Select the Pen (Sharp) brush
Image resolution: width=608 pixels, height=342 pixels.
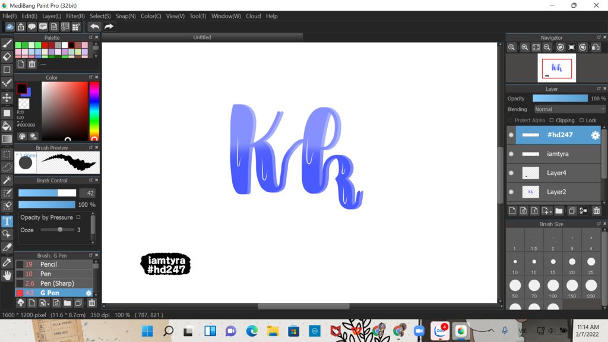pyautogui.click(x=54, y=283)
